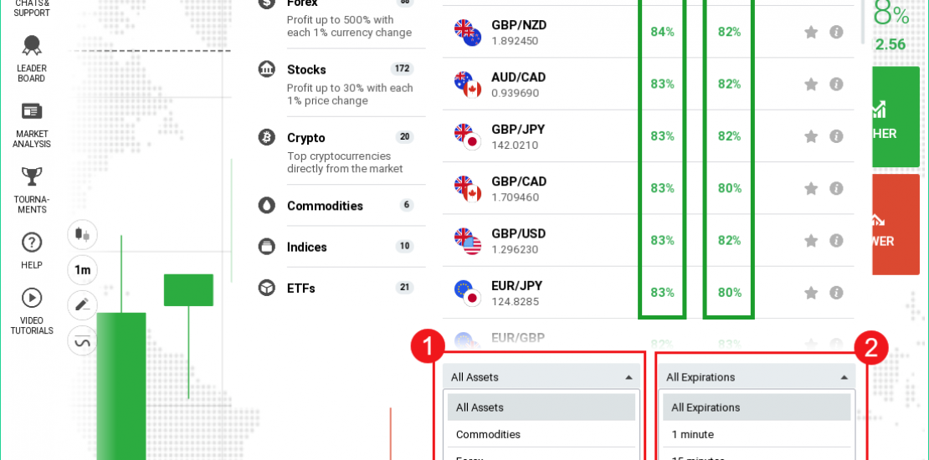Viewport: 929px width, 460px height.
Task: Open the 1m chart timeframe selector
Action: point(82,270)
